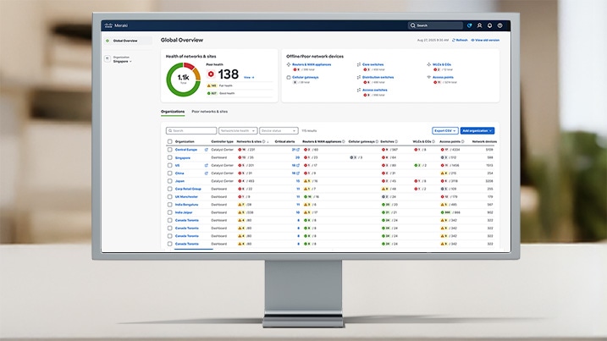607x341 pixels.
Task: Open external link icon beside Central Europe
Action: 206,149
